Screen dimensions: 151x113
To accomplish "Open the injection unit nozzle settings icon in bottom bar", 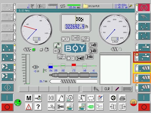I will point(51,107).
